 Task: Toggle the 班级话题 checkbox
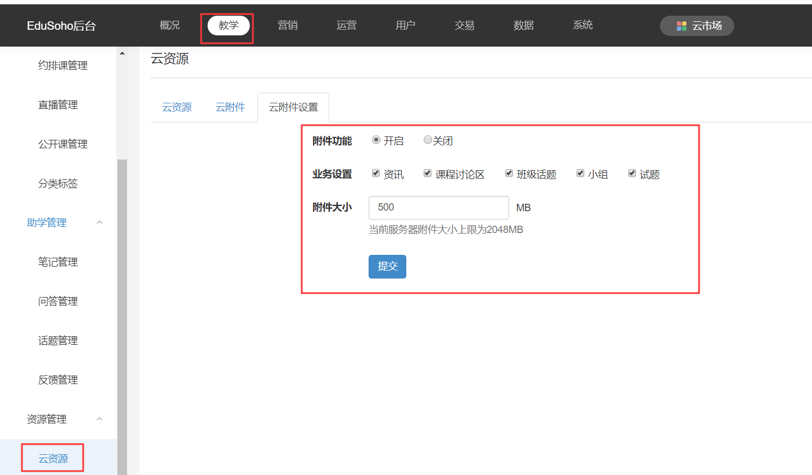(509, 173)
